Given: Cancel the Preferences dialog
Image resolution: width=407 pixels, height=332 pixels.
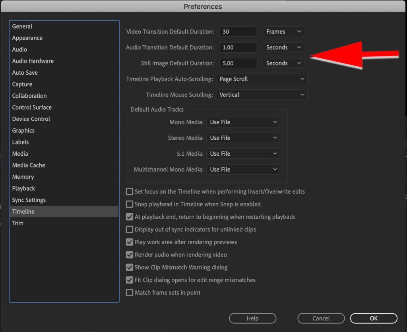Looking at the screenshot, I should point(321,318).
